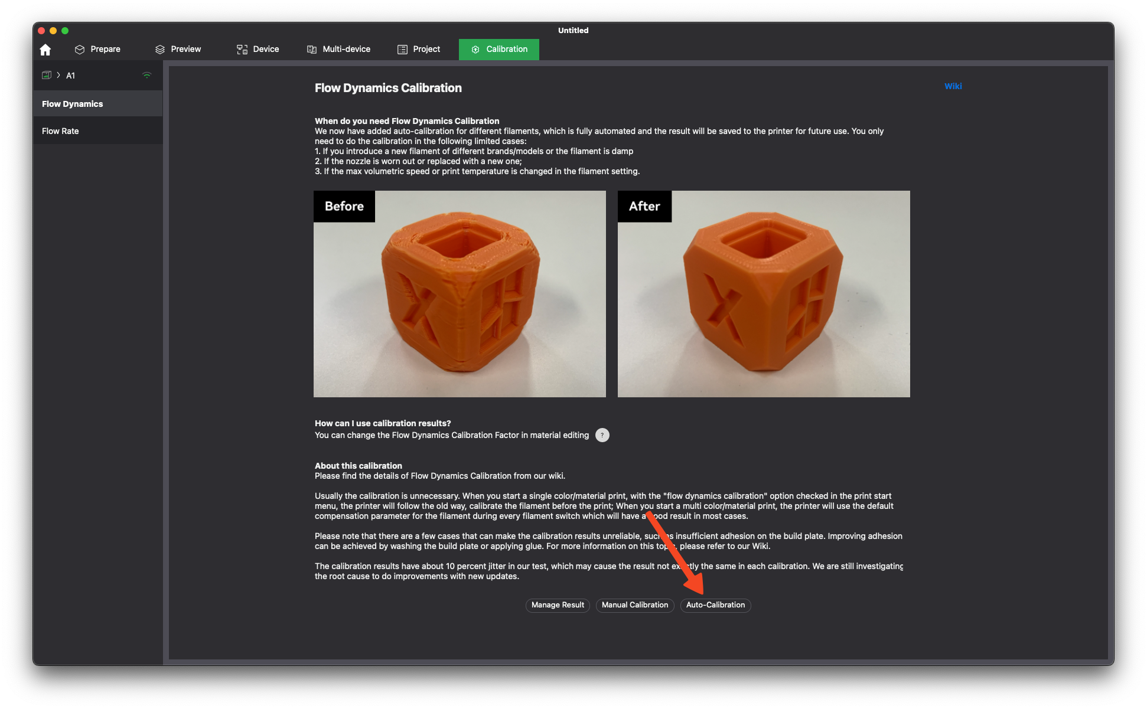
Task: Click the Project tab icon
Action: (x=402, y=50)
